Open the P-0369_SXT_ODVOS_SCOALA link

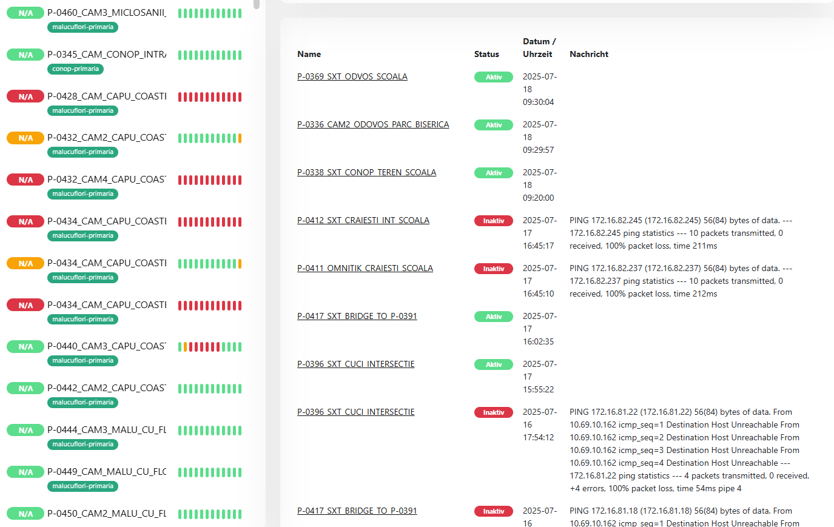click(352, 76)
